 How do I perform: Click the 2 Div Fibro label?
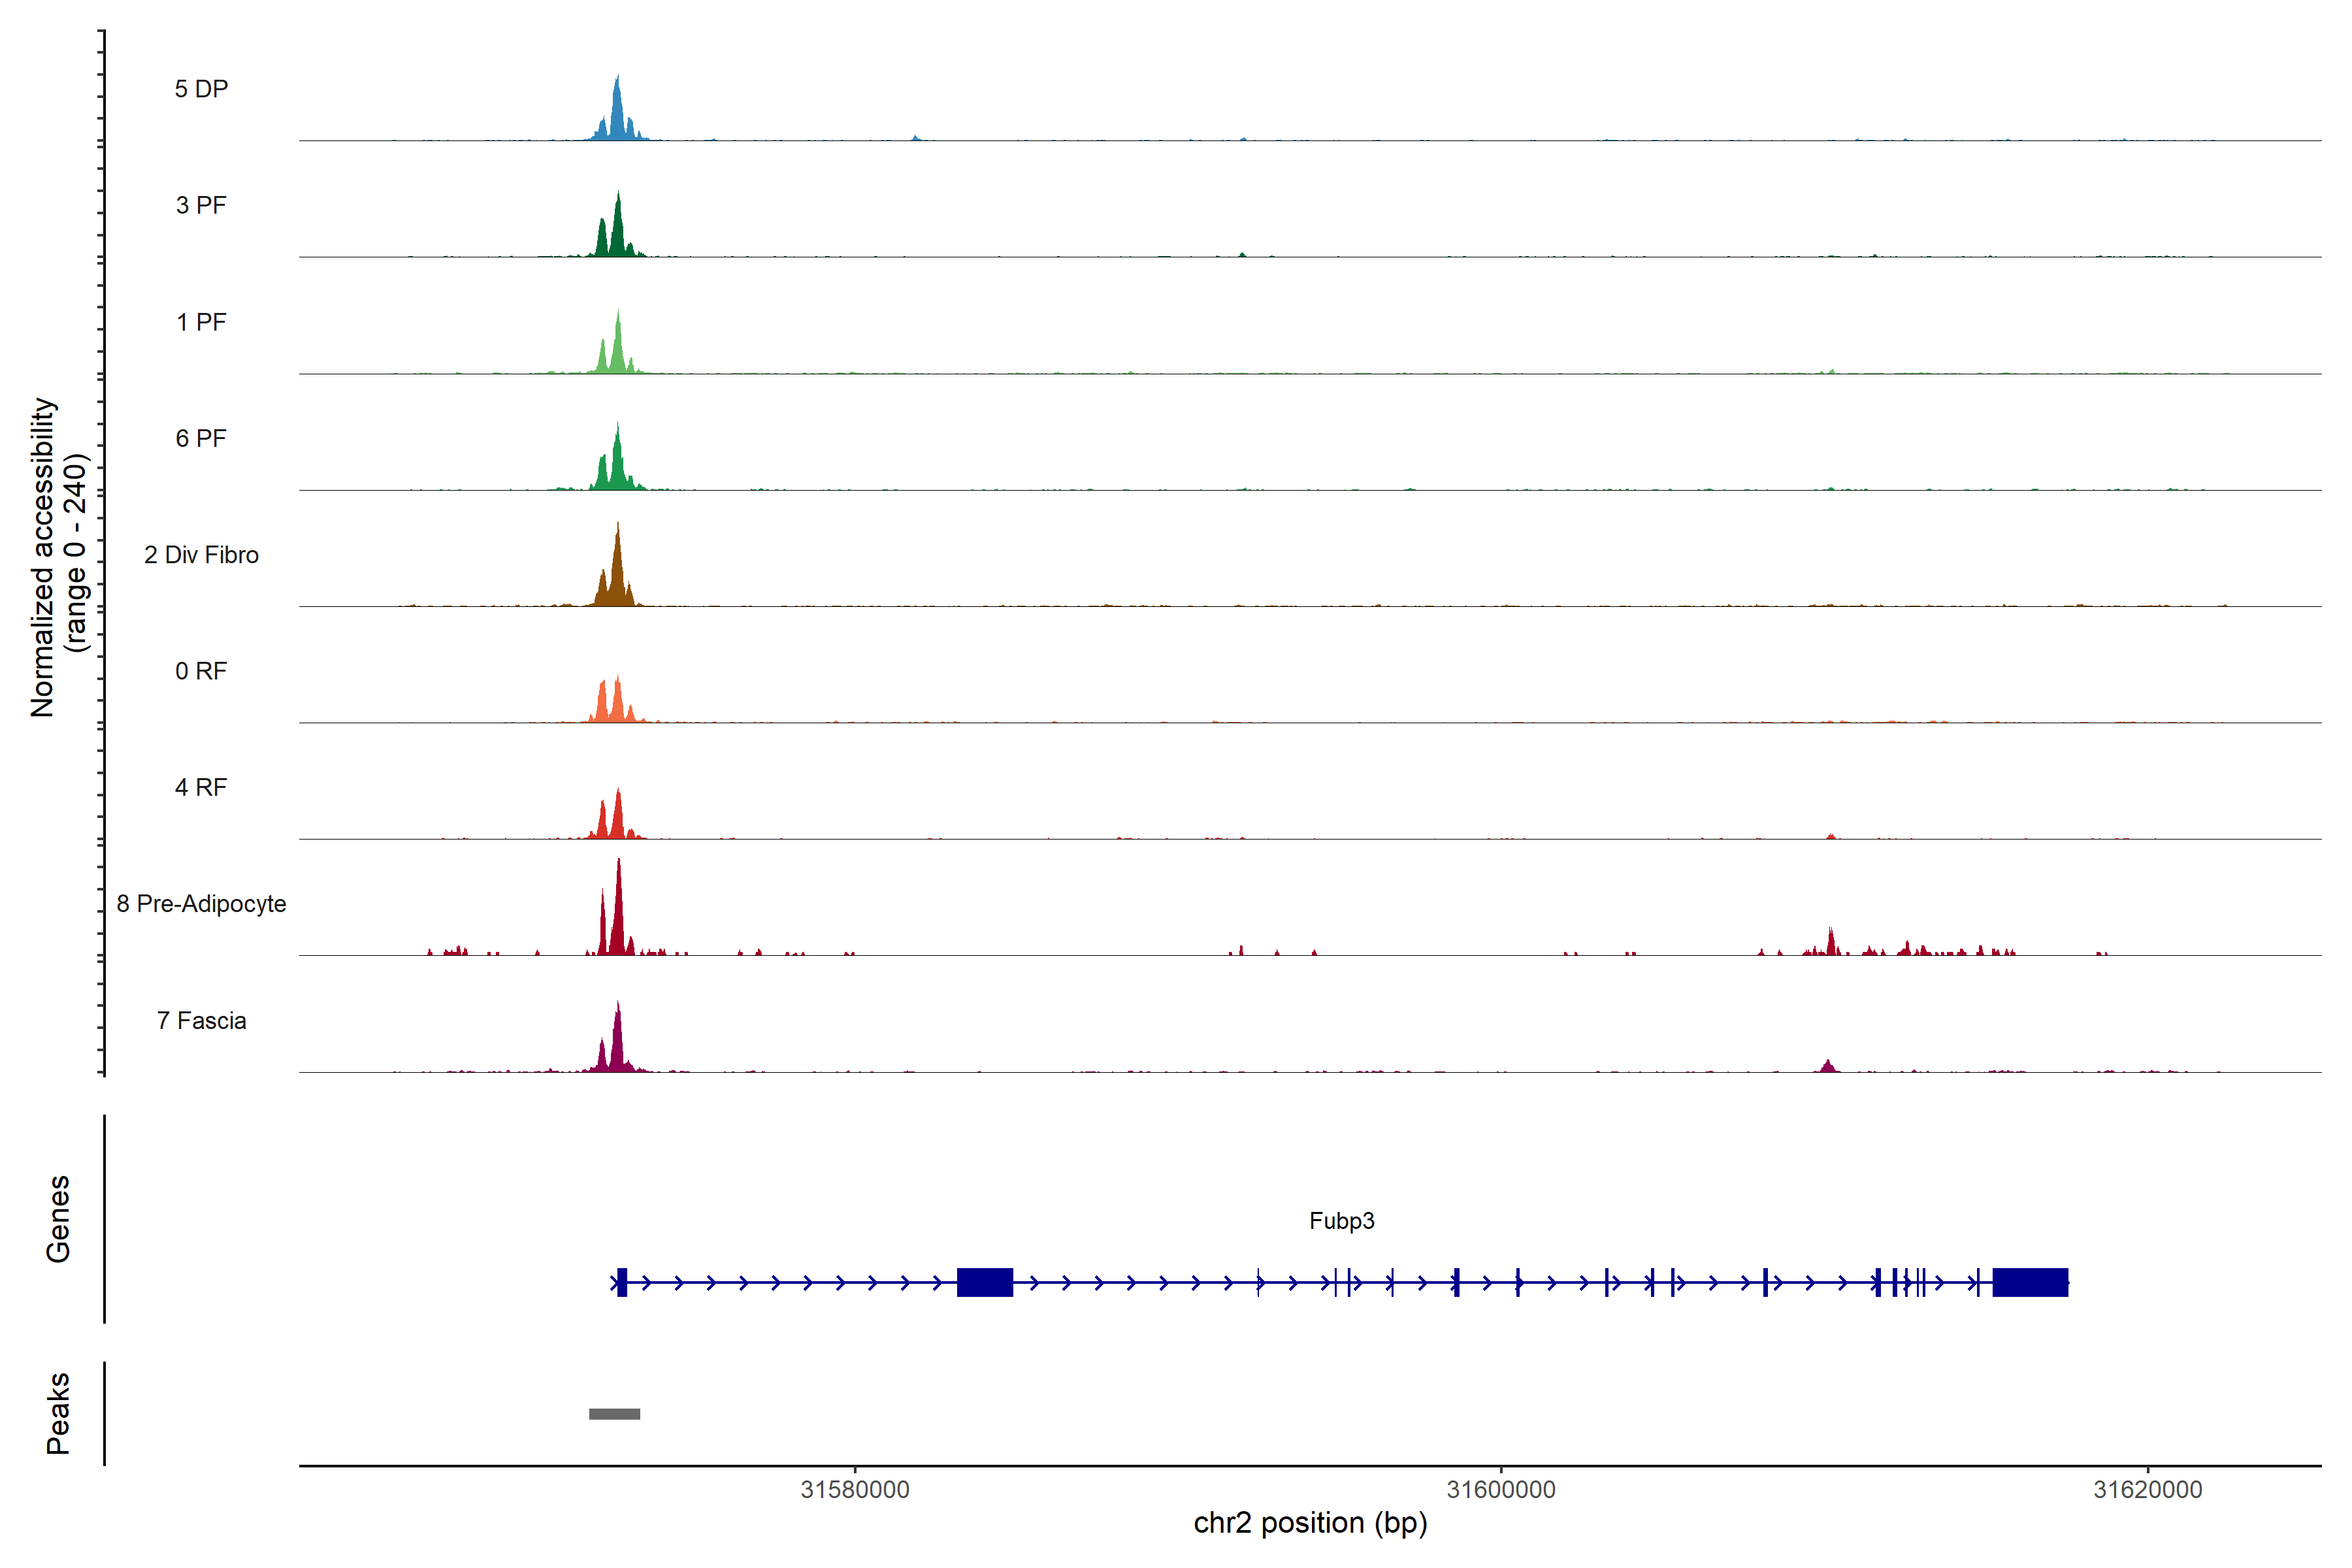(x=201, y=555)
